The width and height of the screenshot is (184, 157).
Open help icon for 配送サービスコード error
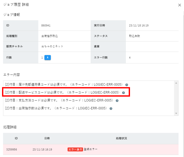click(123, 93)
